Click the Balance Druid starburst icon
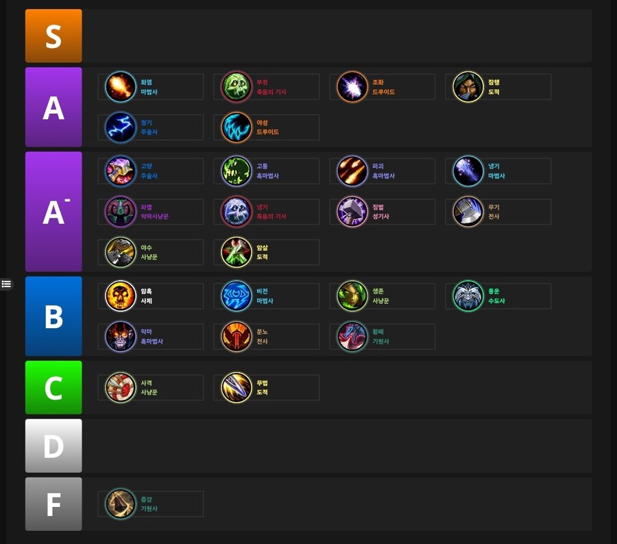This screenshot has height=544, width=617. click(352, 86)
